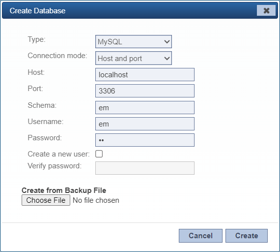Click the Verify password field

[x=145, y=168]
